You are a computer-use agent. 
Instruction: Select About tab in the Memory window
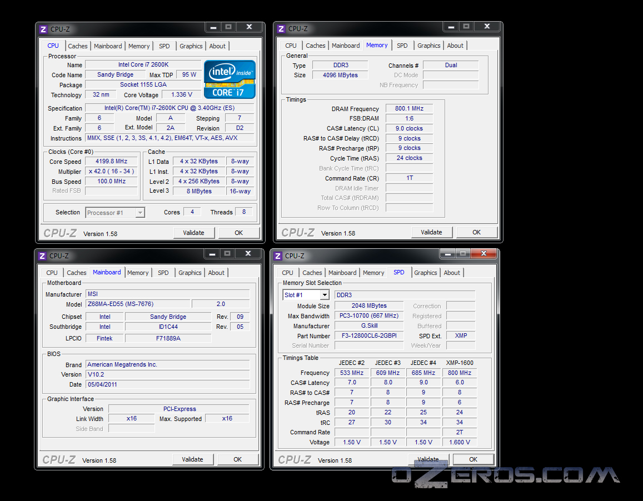coord(455,46)
